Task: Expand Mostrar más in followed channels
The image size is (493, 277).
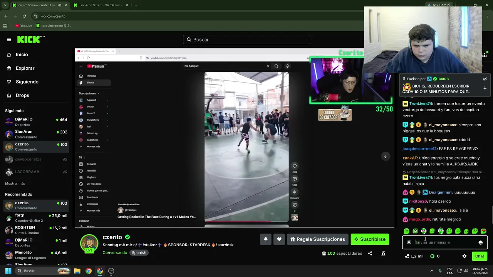Action: [15, 184]
